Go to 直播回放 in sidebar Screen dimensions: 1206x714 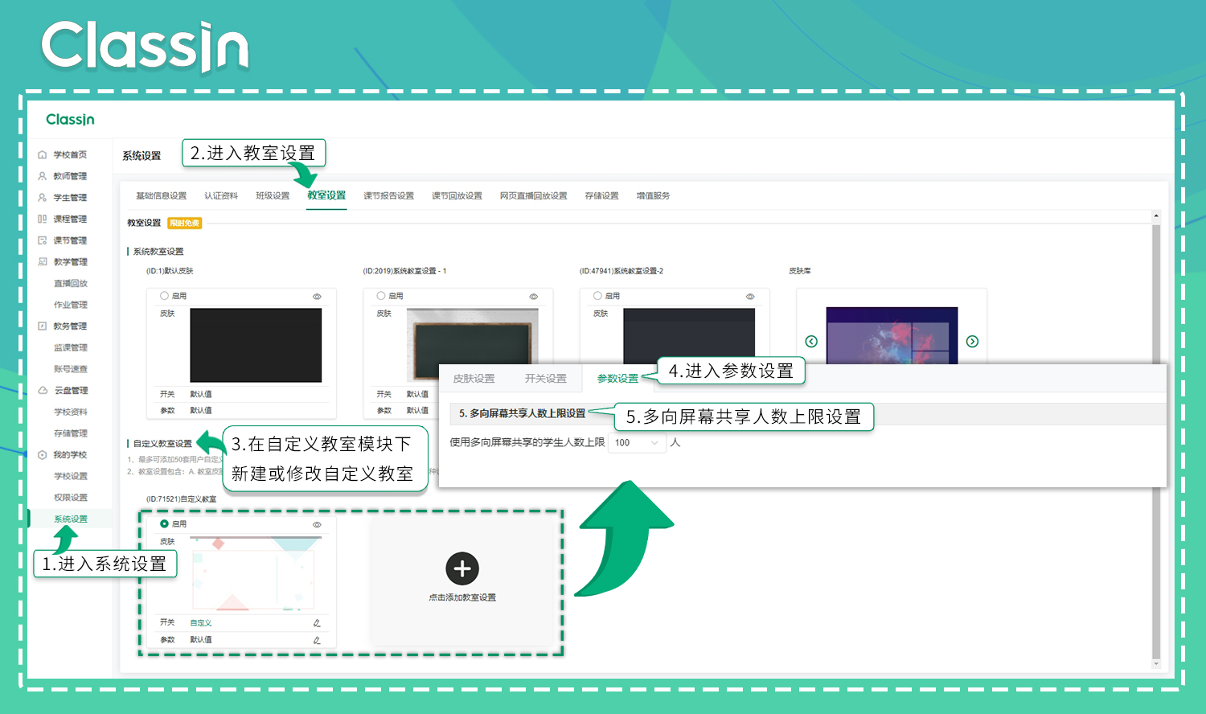(71, 284)
